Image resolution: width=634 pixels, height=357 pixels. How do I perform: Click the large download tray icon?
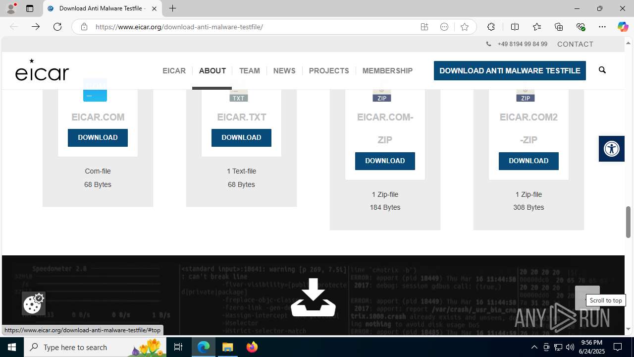(313, 297)
